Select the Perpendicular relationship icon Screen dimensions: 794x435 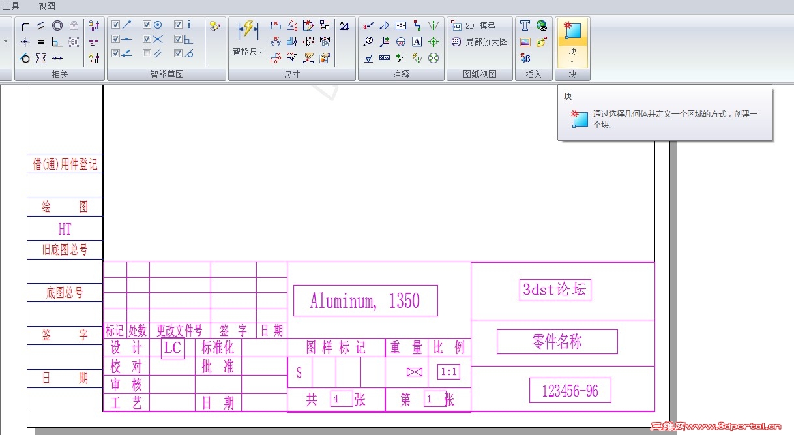tap(57, 42)
